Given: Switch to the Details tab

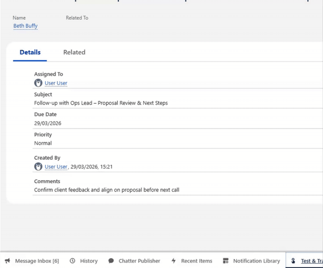Looking at the screenshot, I should pos(30,52).
